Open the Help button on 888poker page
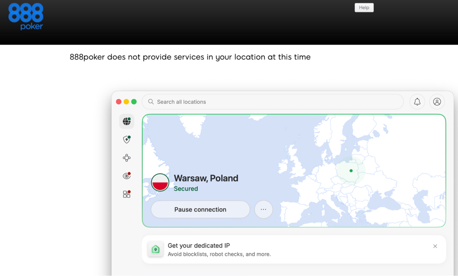Screen dimensions: 458x276 (x=364, y=8)
